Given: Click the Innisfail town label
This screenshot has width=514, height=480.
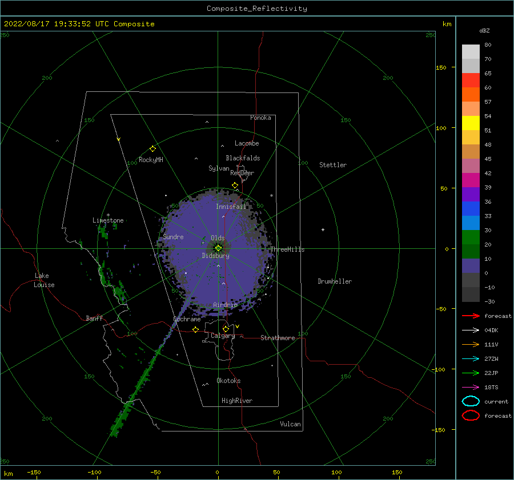Looking at the screenshot, I should (231, 207).
